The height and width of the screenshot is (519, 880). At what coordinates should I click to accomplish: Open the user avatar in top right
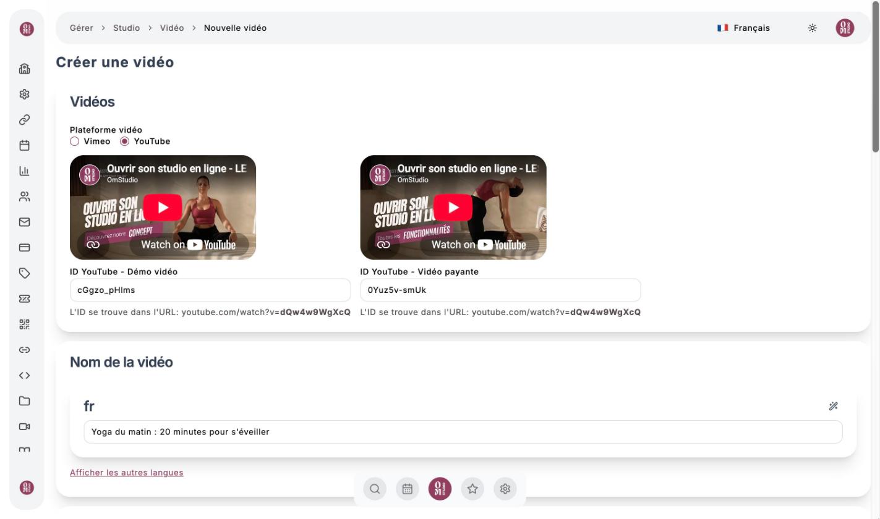click(x=845, y=28)
